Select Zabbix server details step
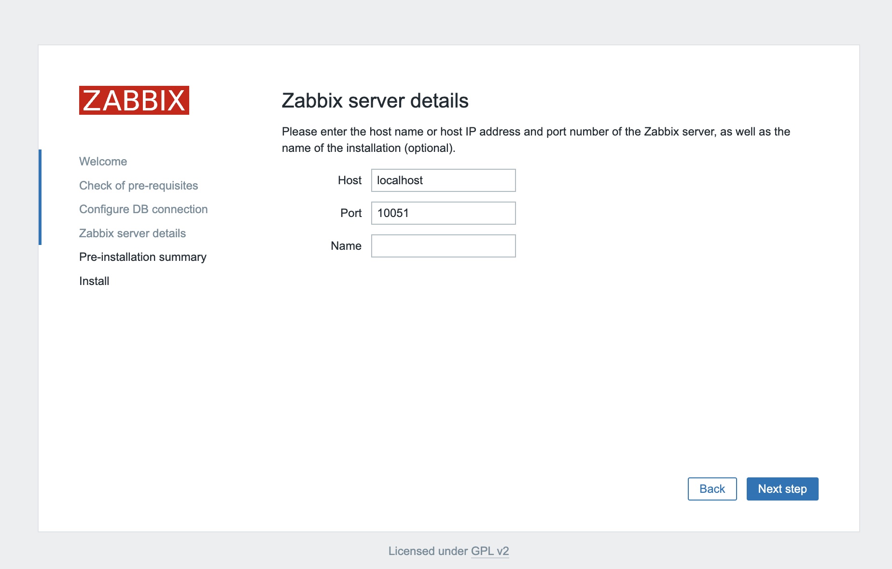The image size is (892, 569). (x=132, y=233)
